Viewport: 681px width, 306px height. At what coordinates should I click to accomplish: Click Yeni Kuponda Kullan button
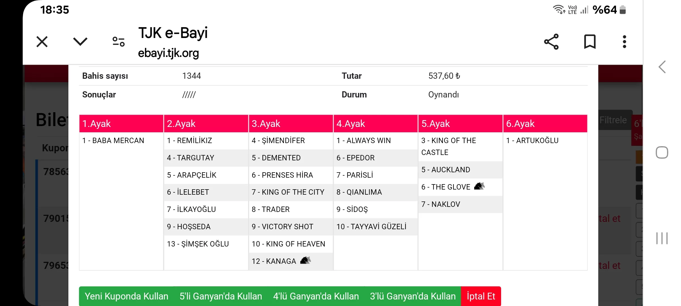[127, 296]
